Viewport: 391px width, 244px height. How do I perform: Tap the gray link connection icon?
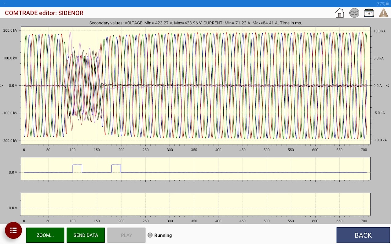click(354, 13)
